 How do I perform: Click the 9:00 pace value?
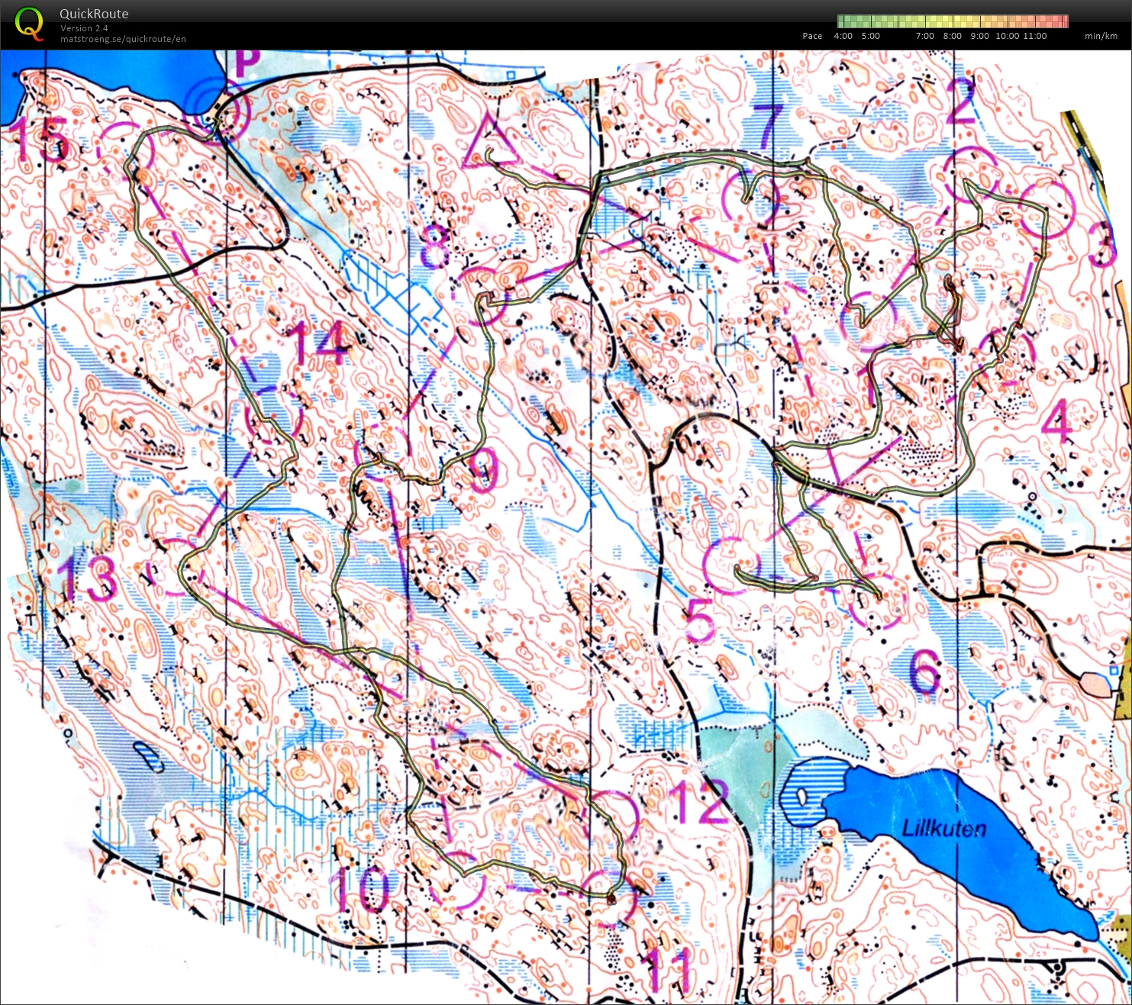click(x=979, y=36)
